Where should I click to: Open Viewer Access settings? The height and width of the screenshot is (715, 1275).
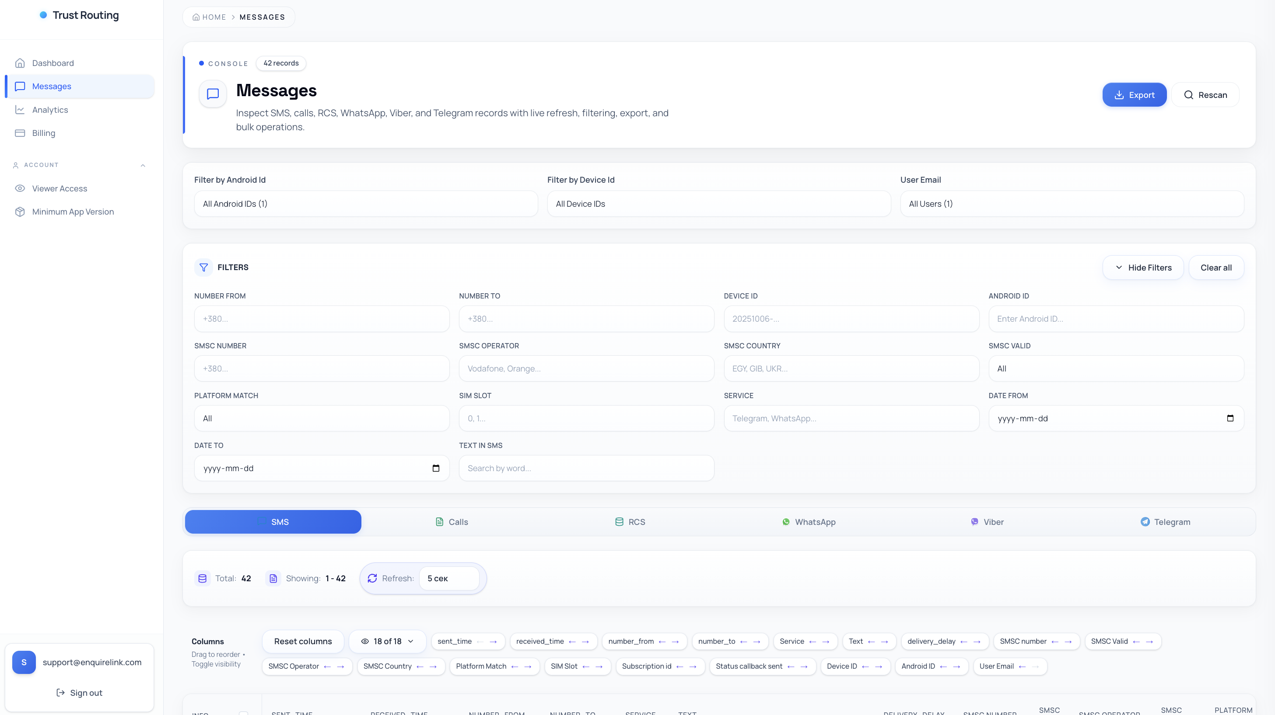(x=79, y=188)
